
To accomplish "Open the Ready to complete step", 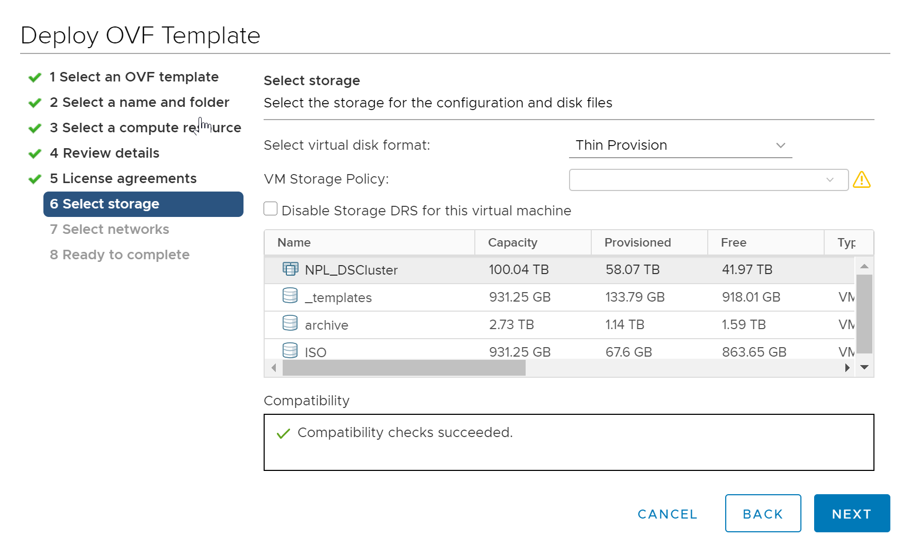I will tap(119, 255).
